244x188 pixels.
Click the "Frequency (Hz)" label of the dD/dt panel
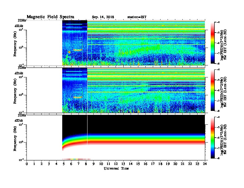[x=15, y=91]
